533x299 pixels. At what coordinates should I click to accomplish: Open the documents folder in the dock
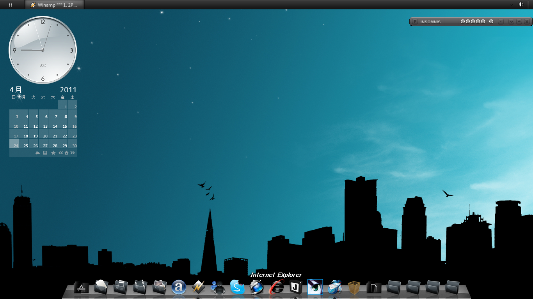pos(101,287)
